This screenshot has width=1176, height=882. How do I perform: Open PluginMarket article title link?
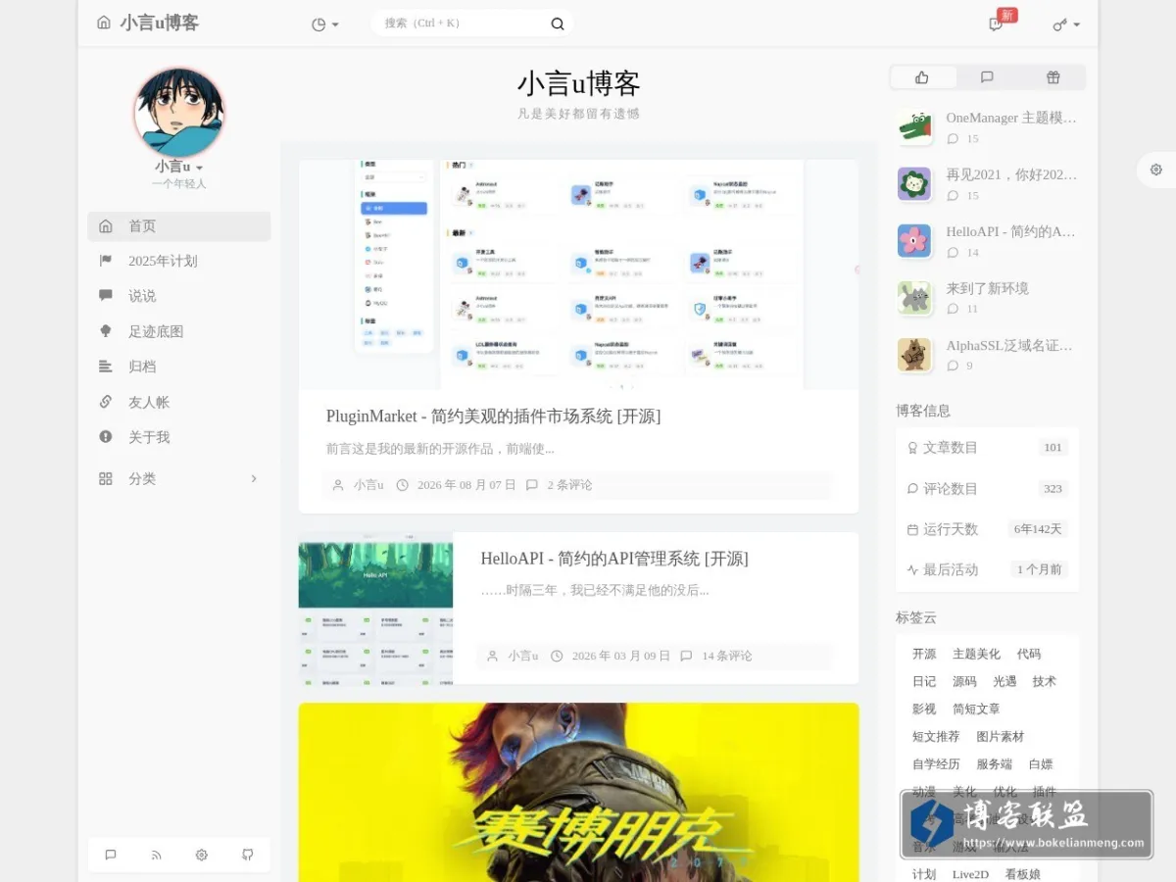pyautogui.click(x=493, y=416)
